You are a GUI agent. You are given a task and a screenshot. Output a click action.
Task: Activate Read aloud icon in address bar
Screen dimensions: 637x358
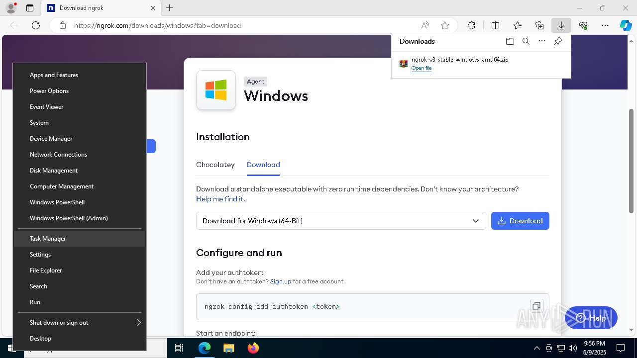coord(425,25)
